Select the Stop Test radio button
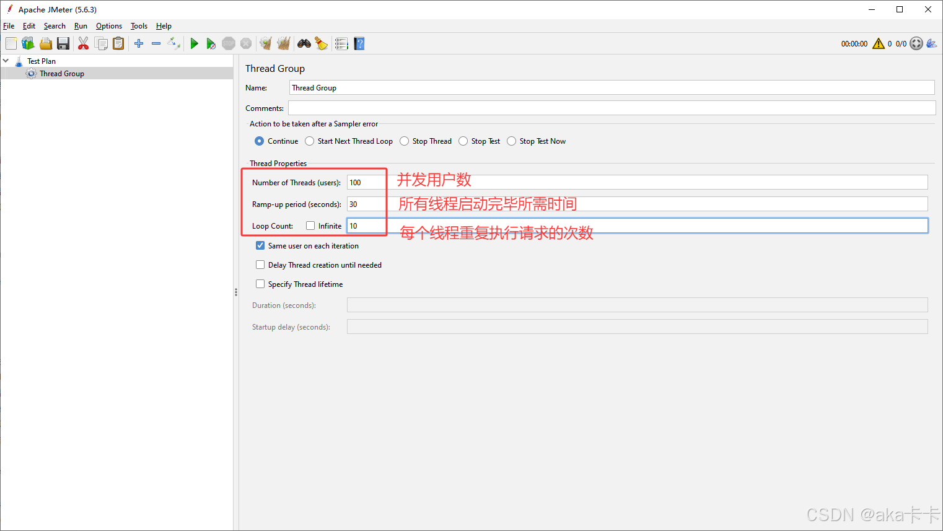The height and width of the screenshot is (531, 943). pyautogui.click(x=463, y=141)
